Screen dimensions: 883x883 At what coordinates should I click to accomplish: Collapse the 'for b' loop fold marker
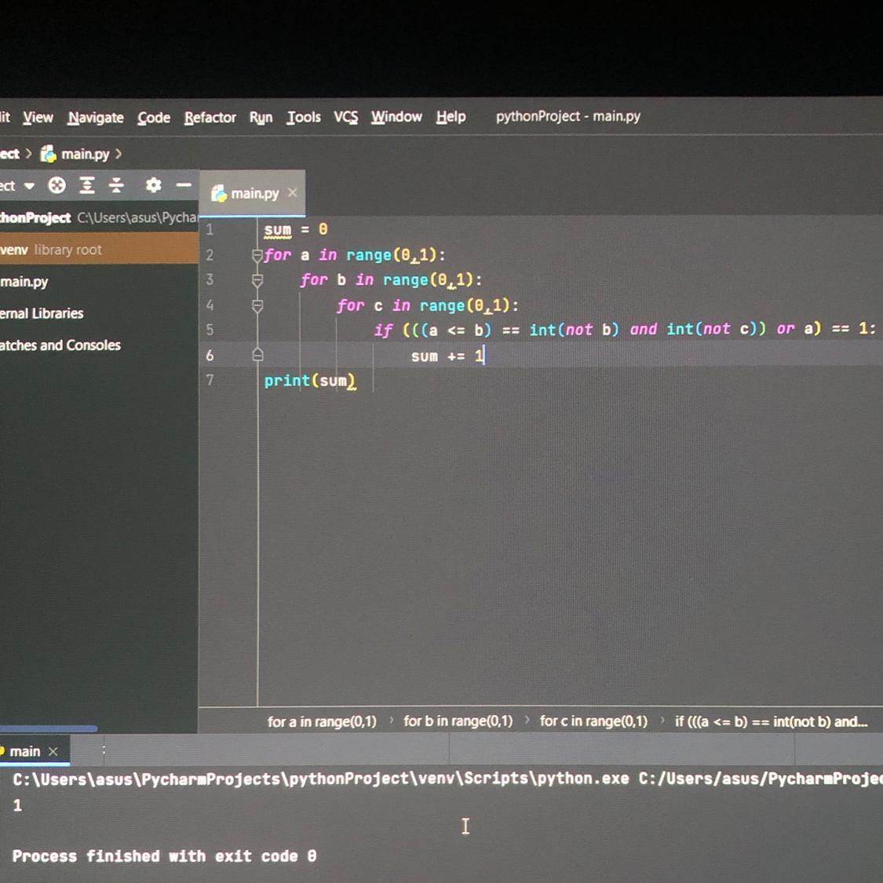point(257,280)
